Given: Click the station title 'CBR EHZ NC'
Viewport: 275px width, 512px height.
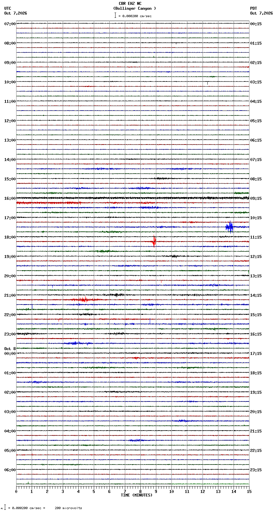Looking at the screenshot, I should pos(130,4).
